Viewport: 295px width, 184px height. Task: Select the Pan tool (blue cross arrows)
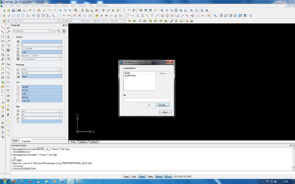(x=61, y=10)
